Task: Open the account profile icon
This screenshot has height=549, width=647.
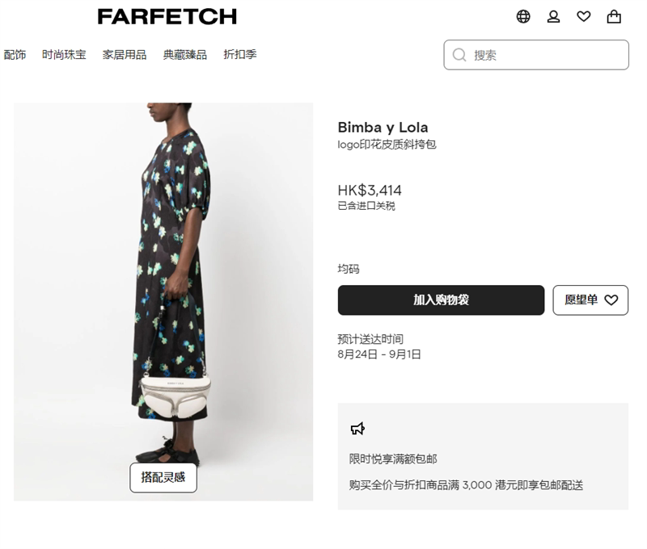Action: click(x=553, y=16)
